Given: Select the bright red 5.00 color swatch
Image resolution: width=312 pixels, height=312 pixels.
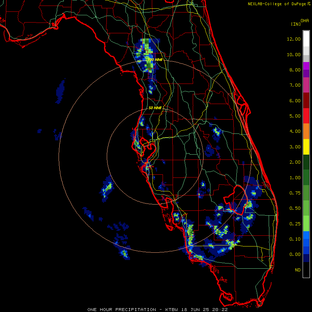Looking at the screenshot, I should [x=306, y=116].
